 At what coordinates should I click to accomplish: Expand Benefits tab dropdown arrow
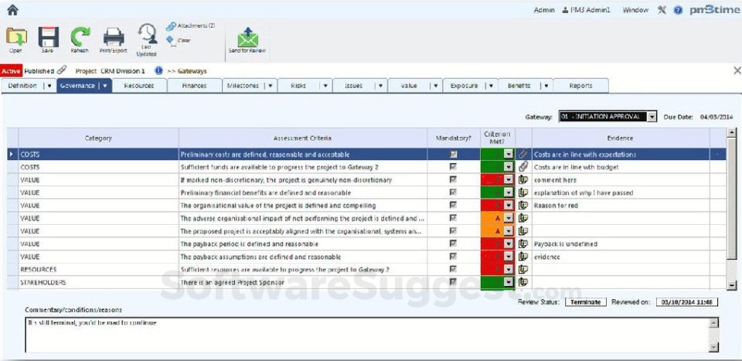coord(546,86)
